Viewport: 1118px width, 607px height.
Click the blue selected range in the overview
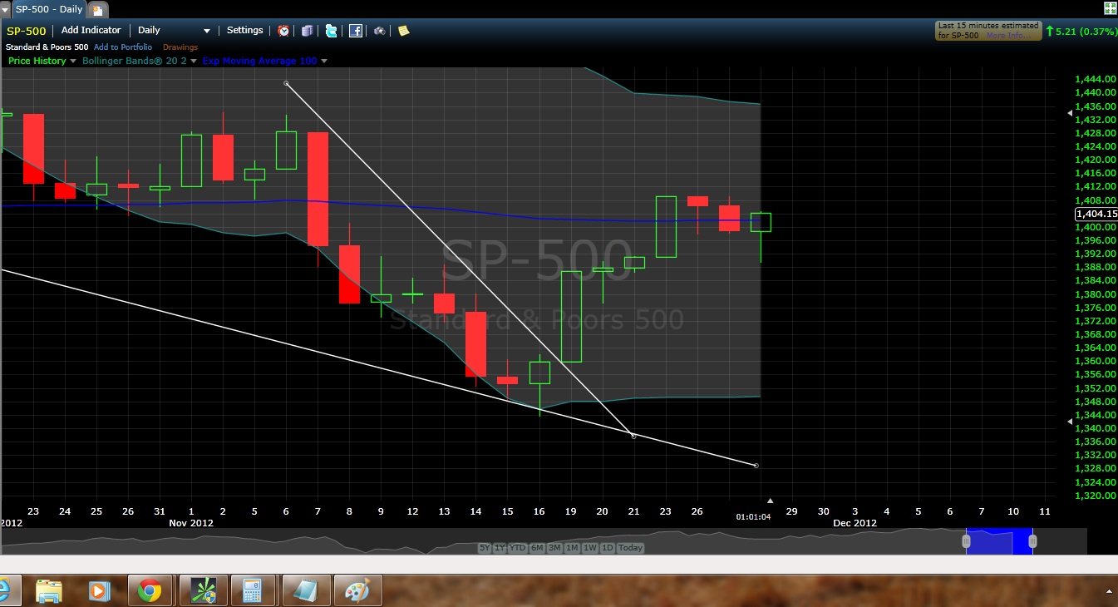click(x=999, y=541)
